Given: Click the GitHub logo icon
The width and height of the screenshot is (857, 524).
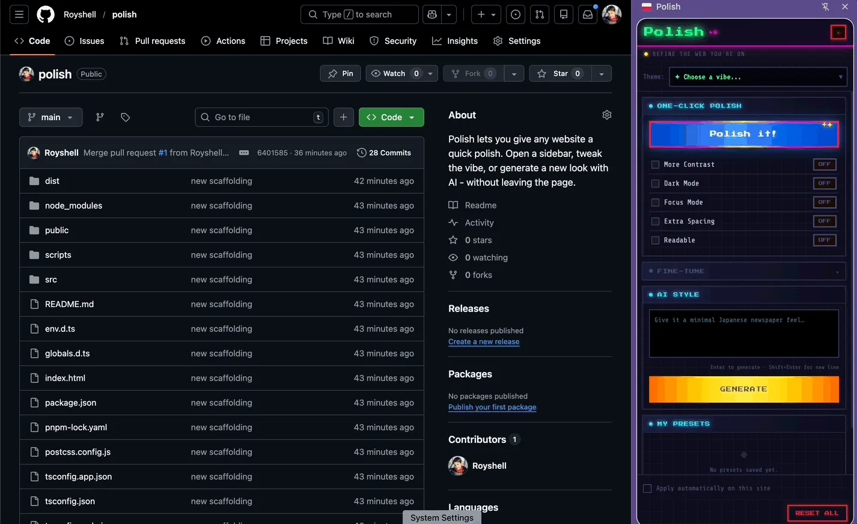Looking at the screenshot, I should coord(45,14).
